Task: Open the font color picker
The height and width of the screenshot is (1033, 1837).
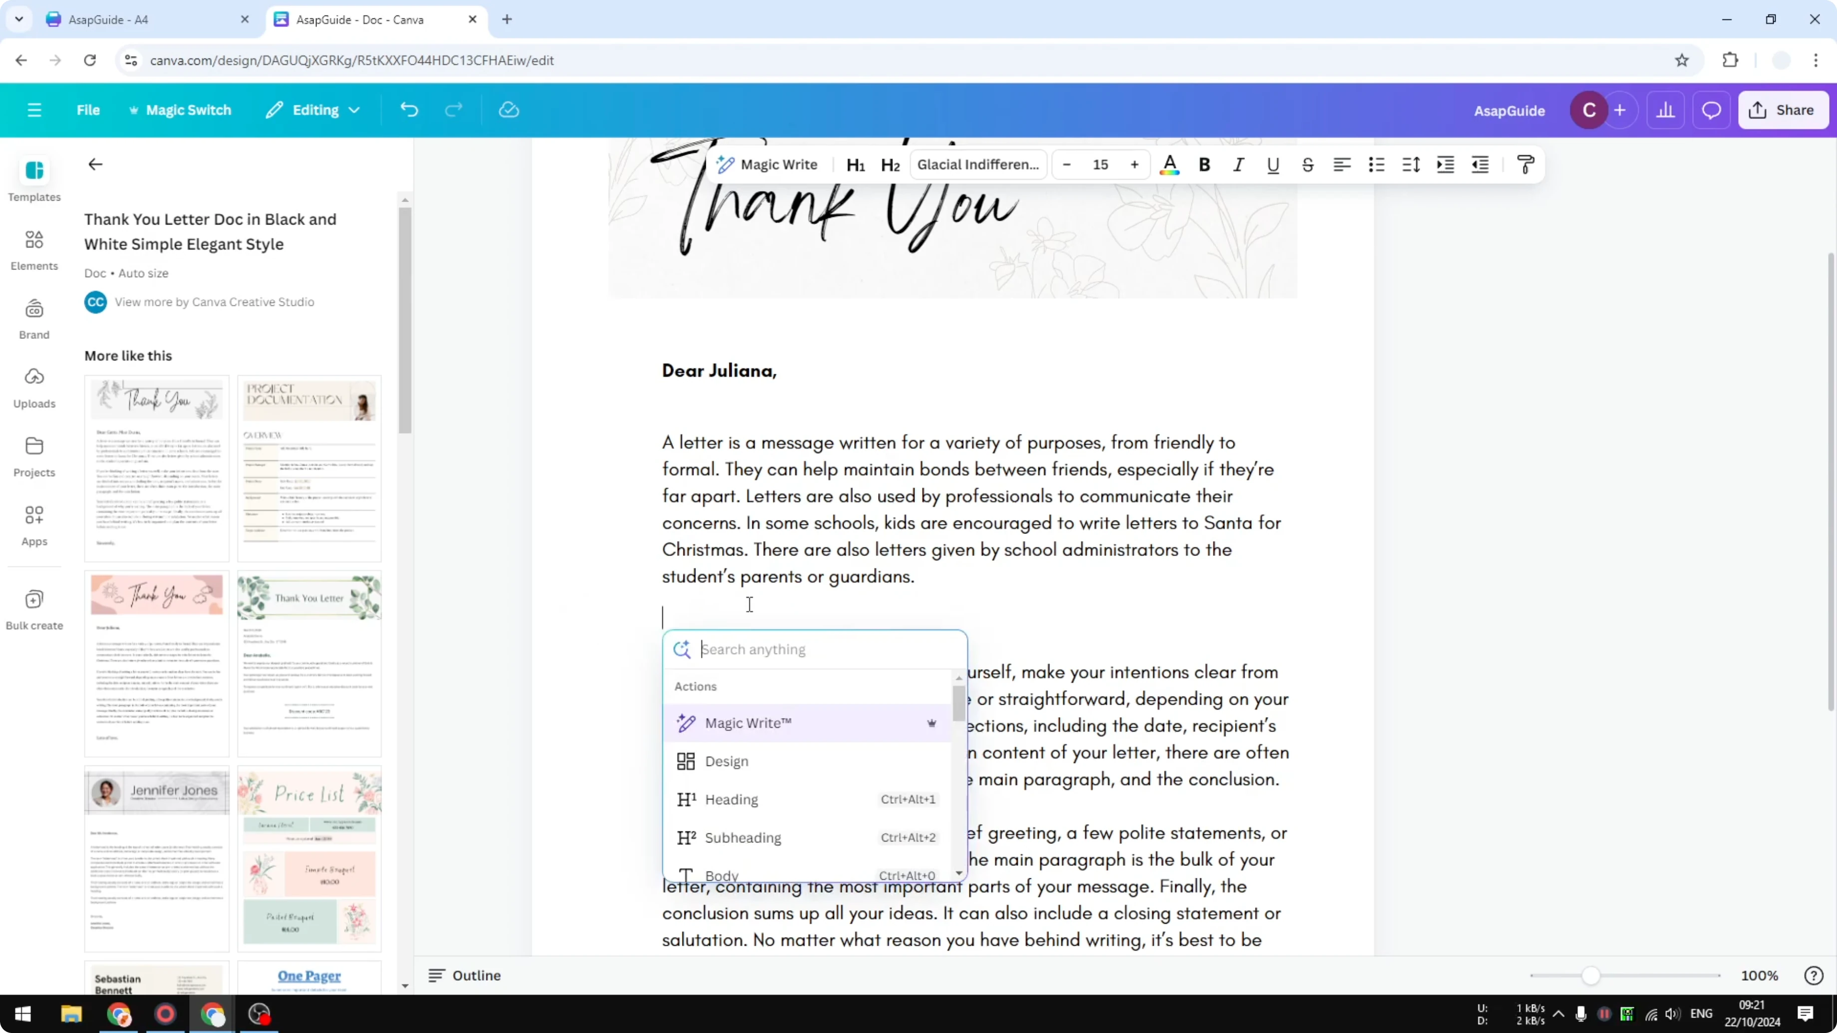Action: click(x=1169, y=165)
